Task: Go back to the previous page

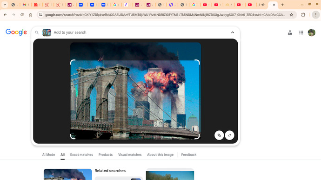Action: pos(5,15)
